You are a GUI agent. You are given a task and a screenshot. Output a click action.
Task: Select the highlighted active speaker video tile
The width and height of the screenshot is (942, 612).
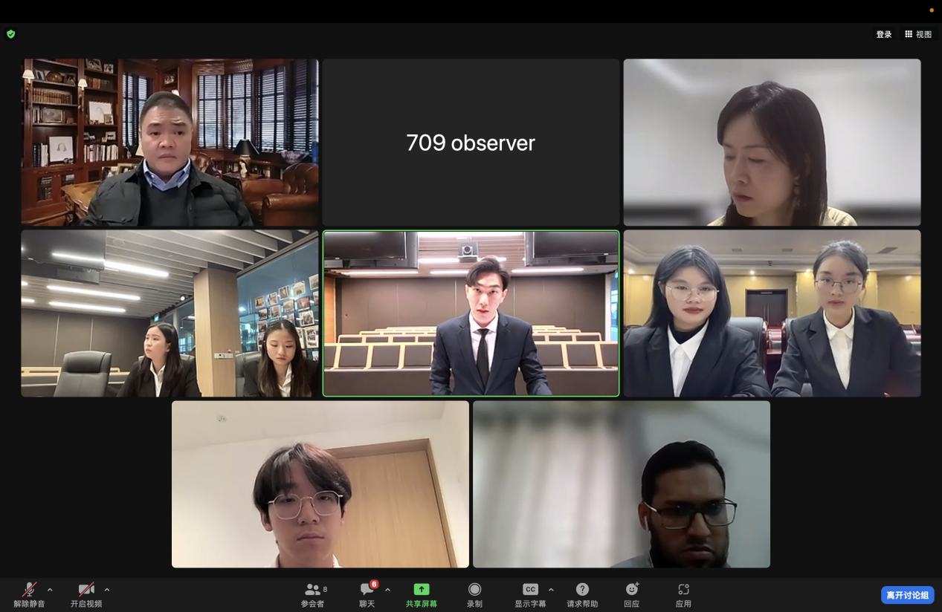point(471,313)
